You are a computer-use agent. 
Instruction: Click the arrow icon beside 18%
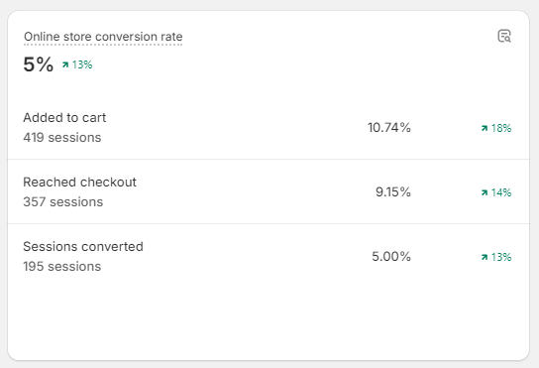coord(485,128)
